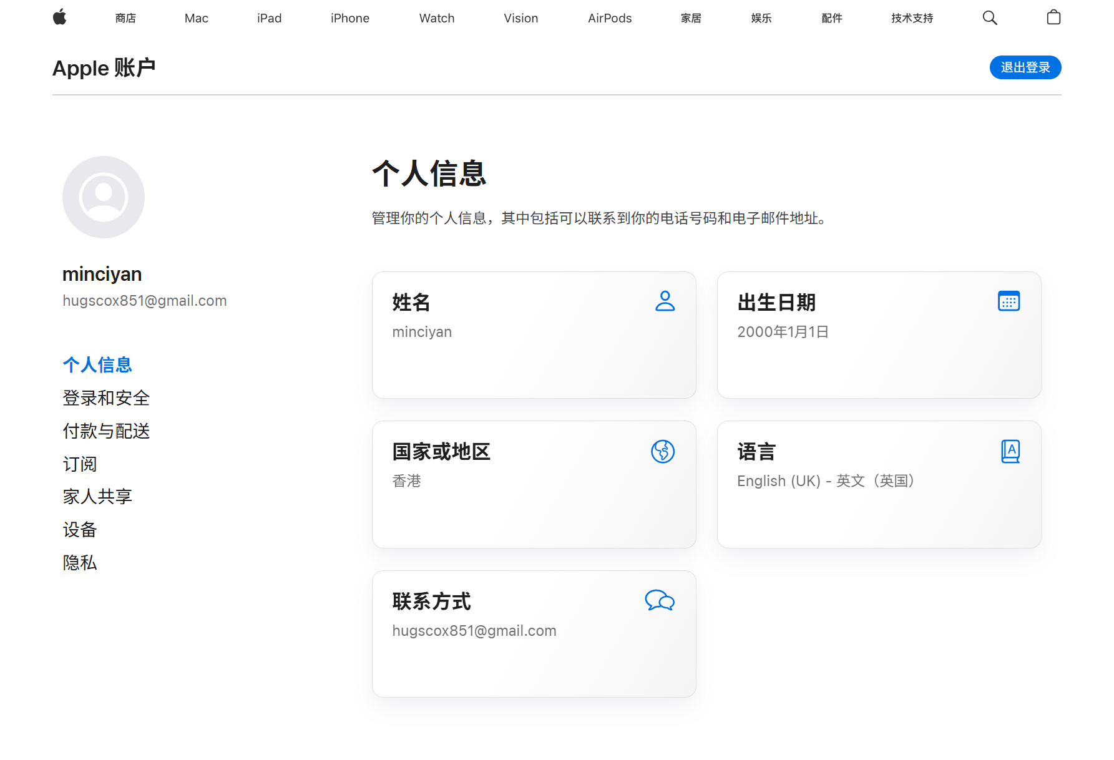Open the iPhone menu in navigation bar
Viewport: 1114px width, 760px height.
pyautogui.click(x=349, y=18)
